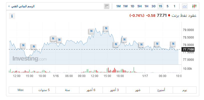Viewport: 204px width, 100px height.
Task: Click the leftmost N news marker
Action: [x=23, y=45]
